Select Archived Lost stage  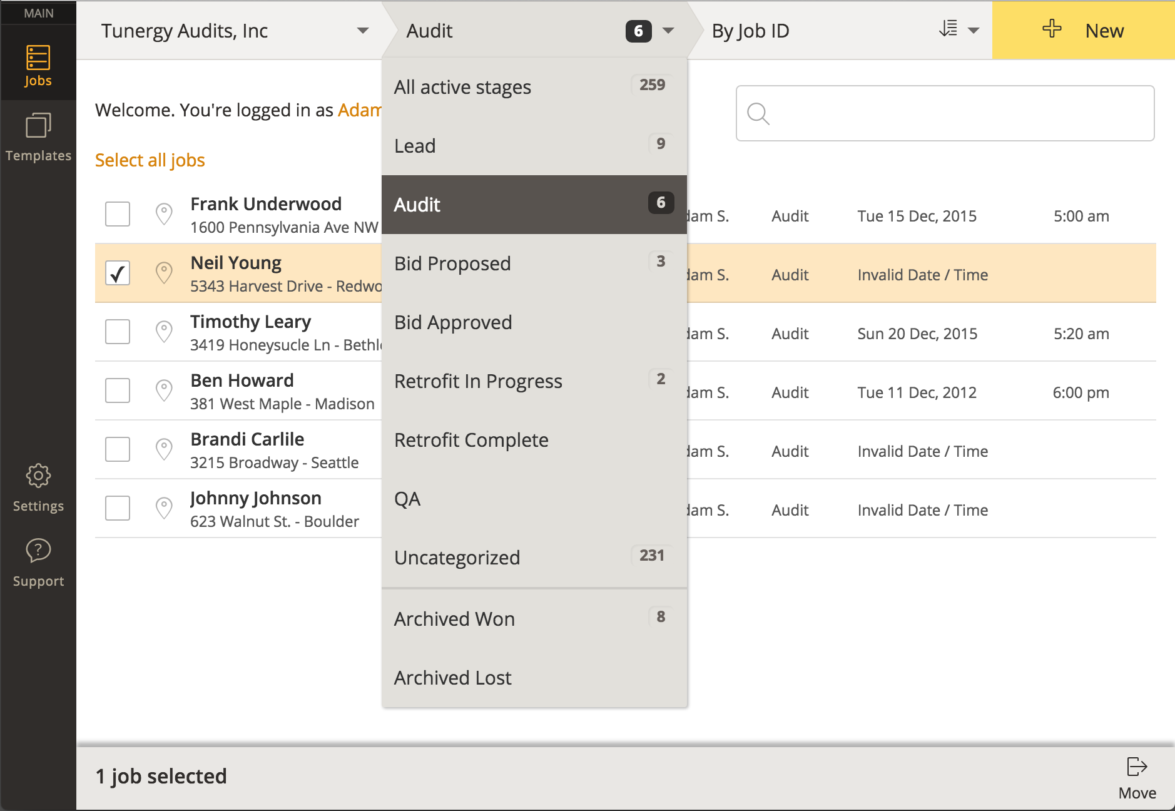534,678
